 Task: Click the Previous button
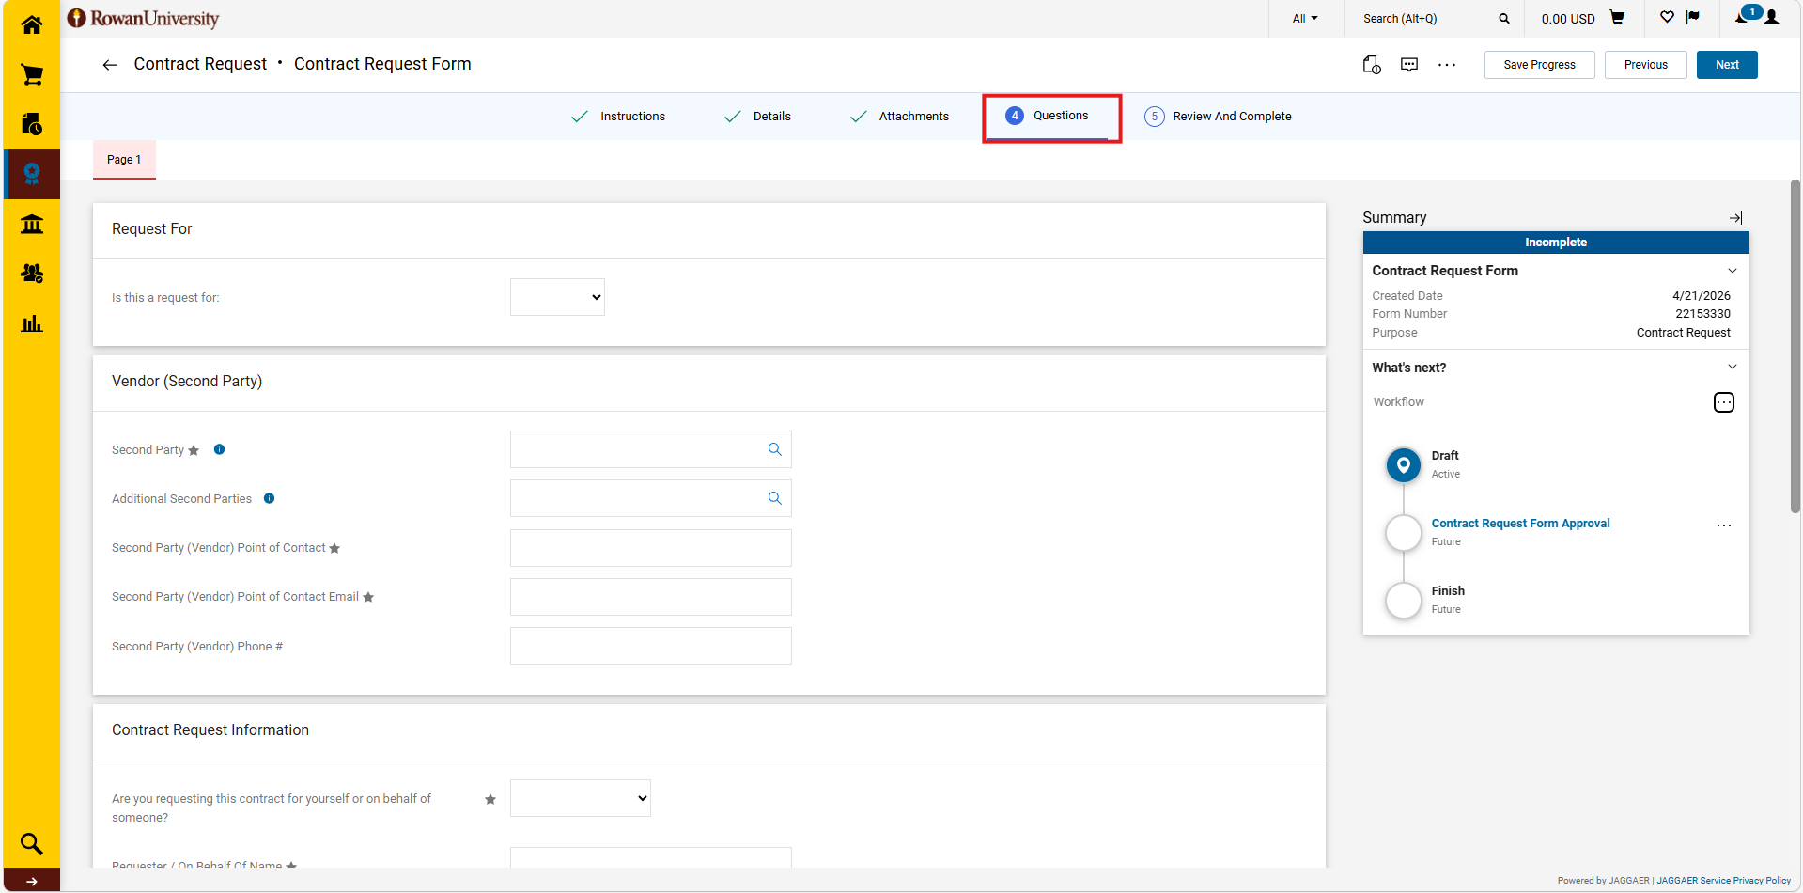tap(1645, 65)
